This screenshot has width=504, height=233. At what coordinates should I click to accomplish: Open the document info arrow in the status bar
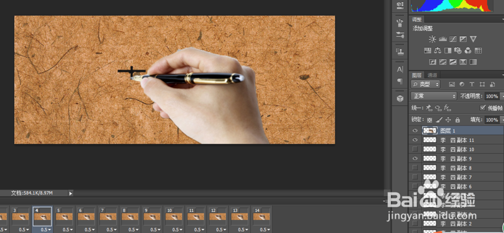(71, 194)
